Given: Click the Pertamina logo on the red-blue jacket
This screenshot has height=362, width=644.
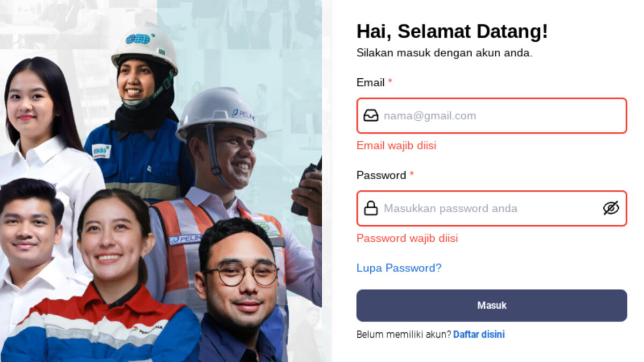Looking at the screenshot, I should tap(148, 327).
